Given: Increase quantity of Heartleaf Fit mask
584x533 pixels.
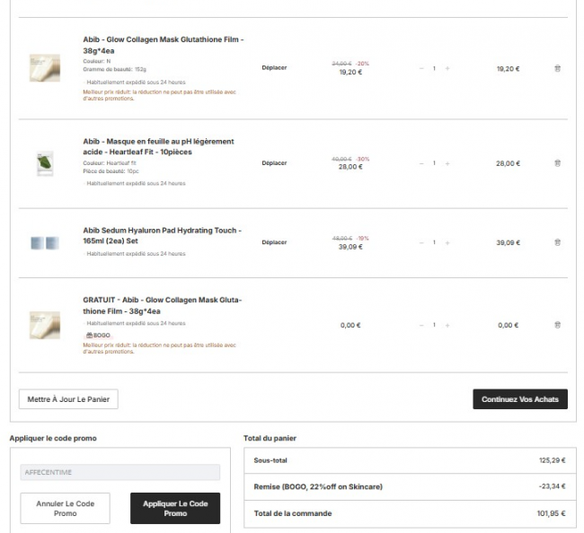Looking at the screenshot, I should pos(447,163).
